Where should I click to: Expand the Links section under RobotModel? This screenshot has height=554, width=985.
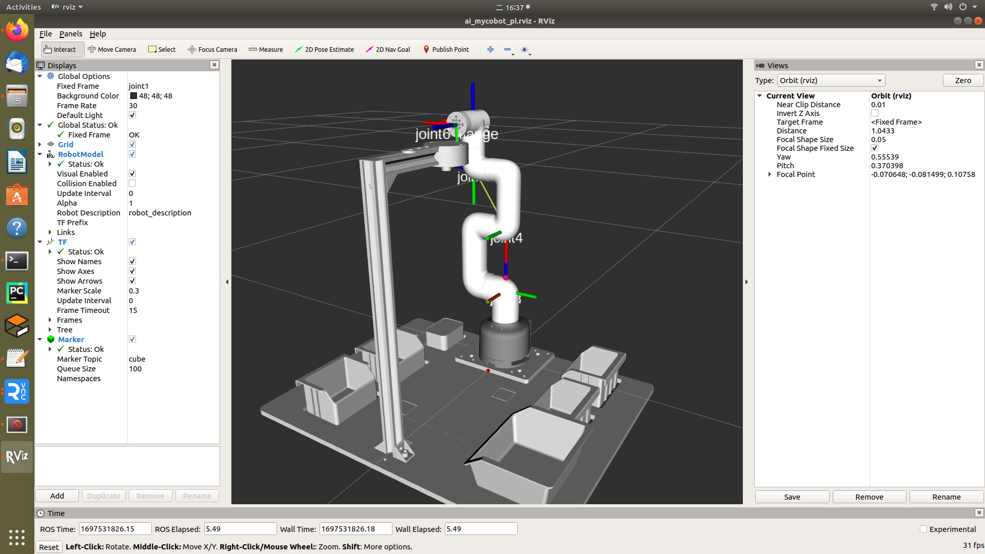click(51, 232)
